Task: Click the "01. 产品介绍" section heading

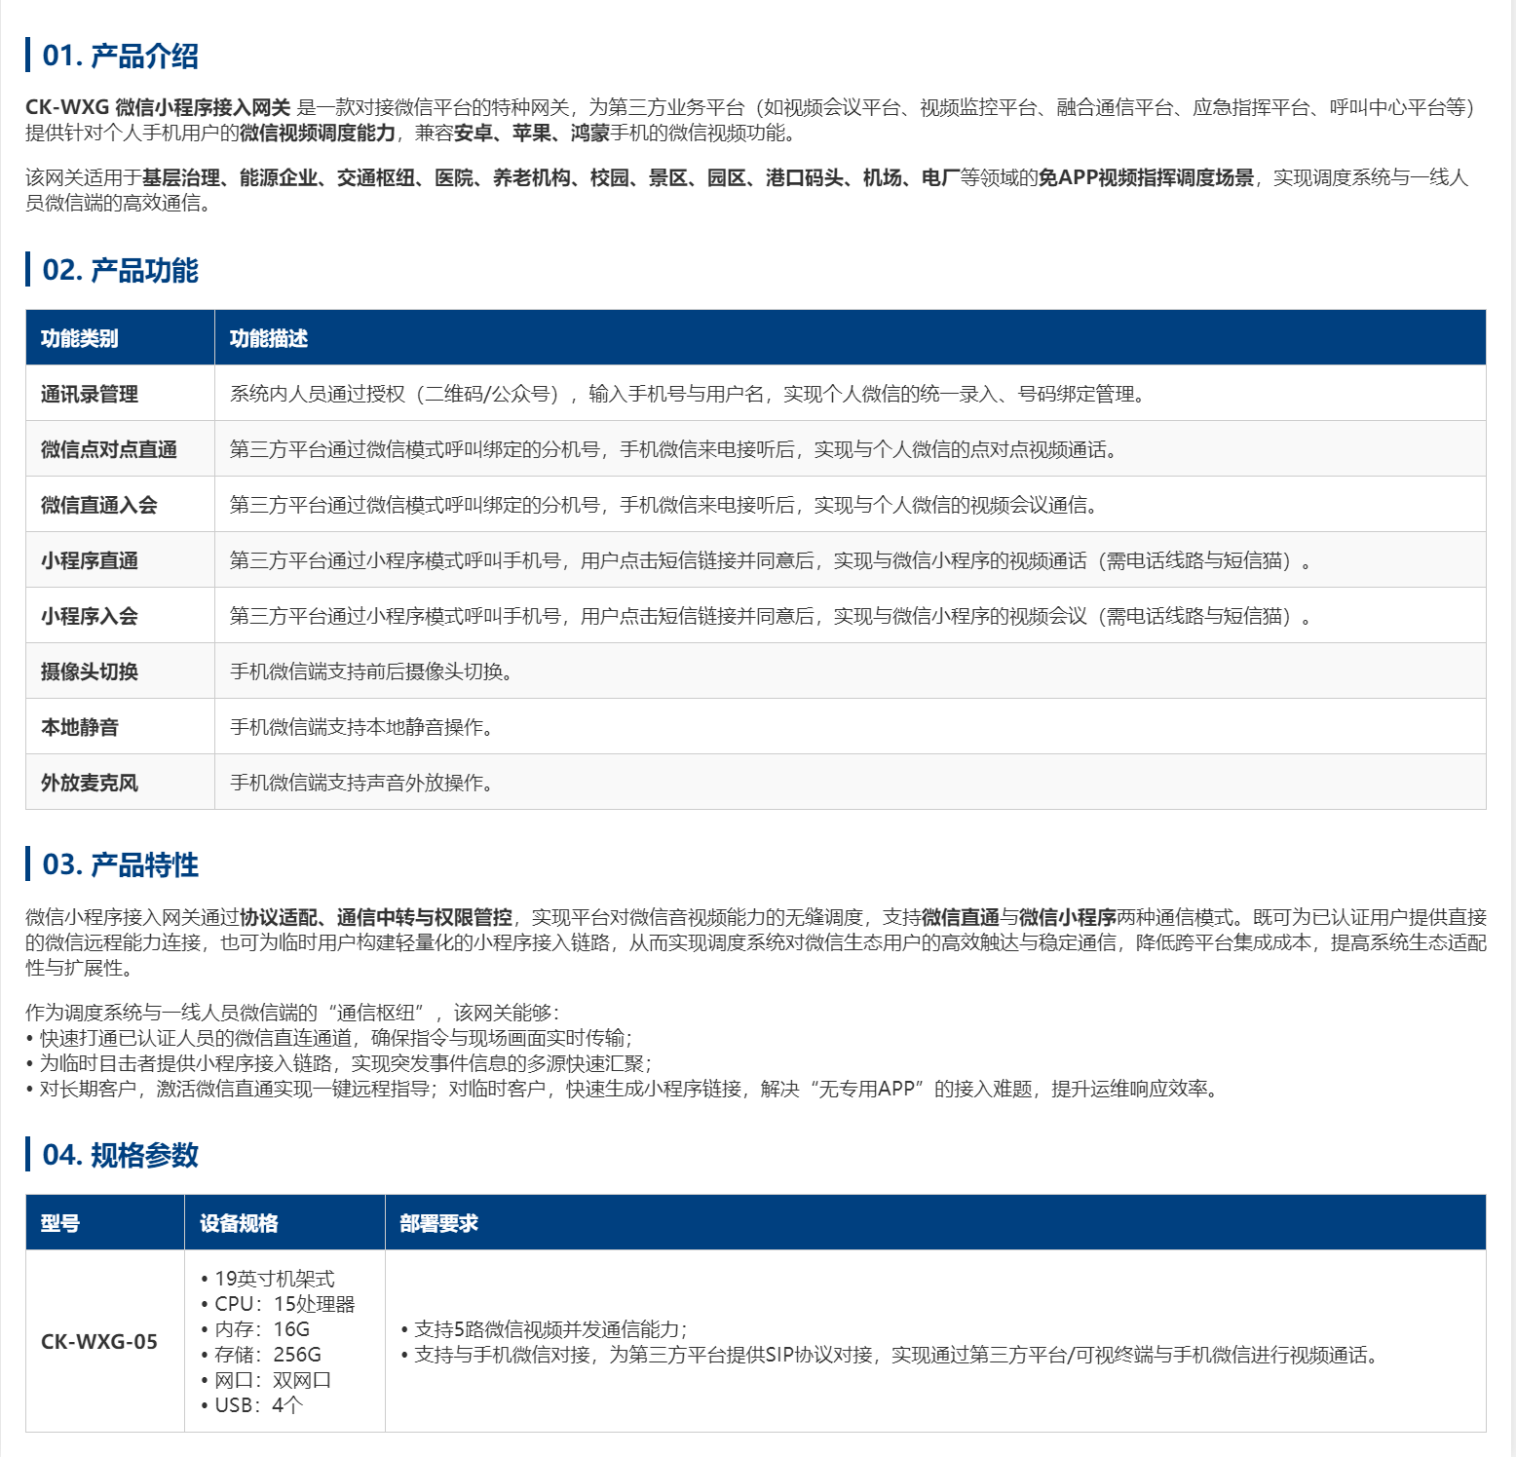Action: click(x=120, y=56)
